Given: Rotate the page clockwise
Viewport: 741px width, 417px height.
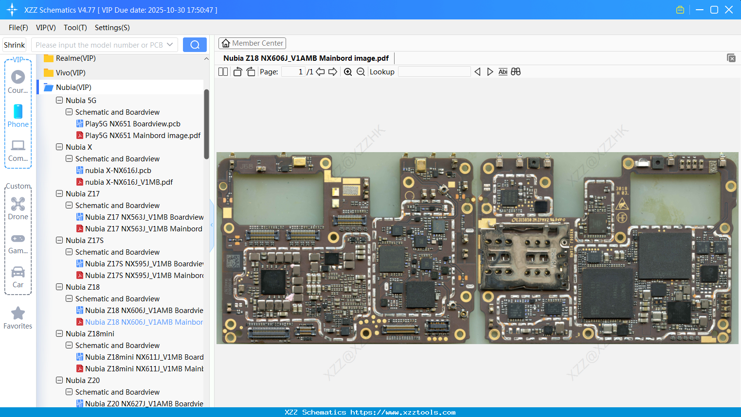Looking at the screenshot, I should [250, 71].
